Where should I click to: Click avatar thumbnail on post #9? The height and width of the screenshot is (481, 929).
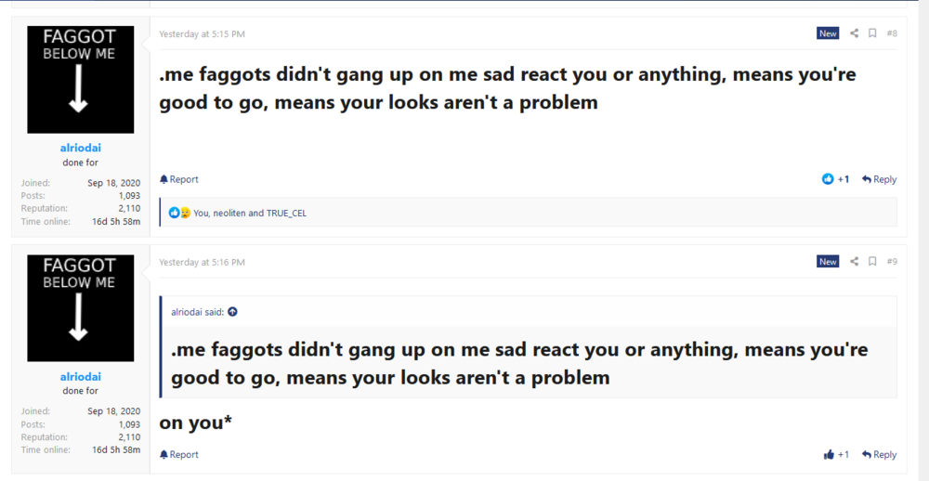(81, 308)
